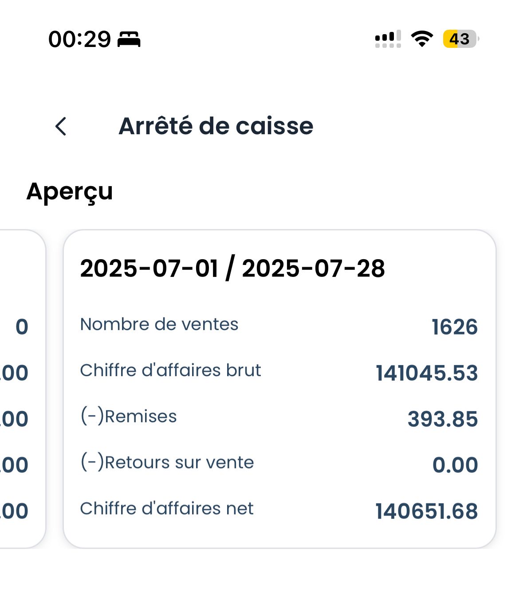Tap the (-)Retours sur vente label
This screenshot has width=523, height=592.
coord(167,463)
